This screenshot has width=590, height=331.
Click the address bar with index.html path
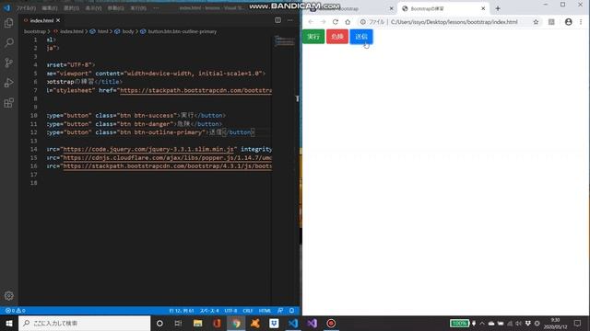[450, 22]
